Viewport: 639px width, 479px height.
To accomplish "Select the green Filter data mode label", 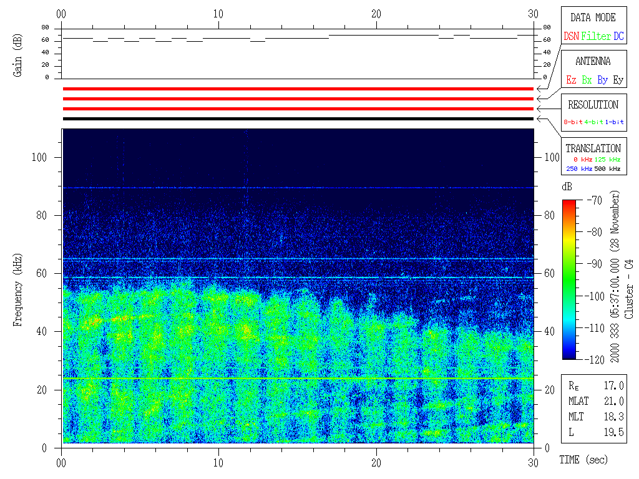I will click(596, 37).
